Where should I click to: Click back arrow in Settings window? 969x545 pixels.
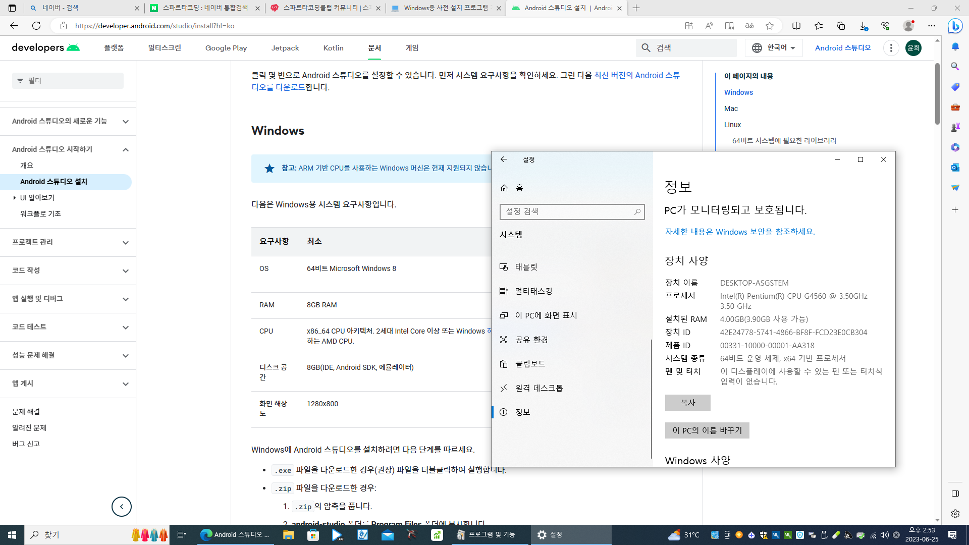pyautogui.click(x=504, y=159)
